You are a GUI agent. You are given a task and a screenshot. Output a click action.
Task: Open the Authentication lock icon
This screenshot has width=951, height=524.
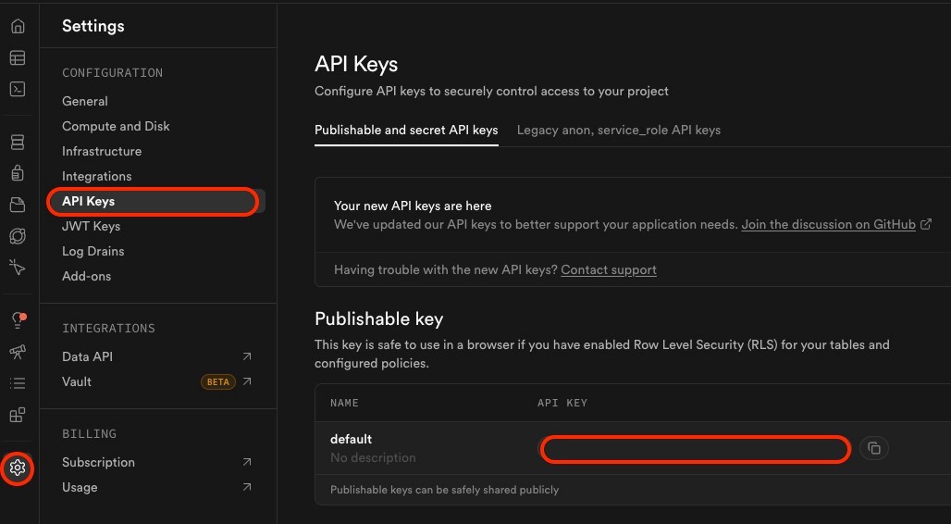[x=18, y=173]
